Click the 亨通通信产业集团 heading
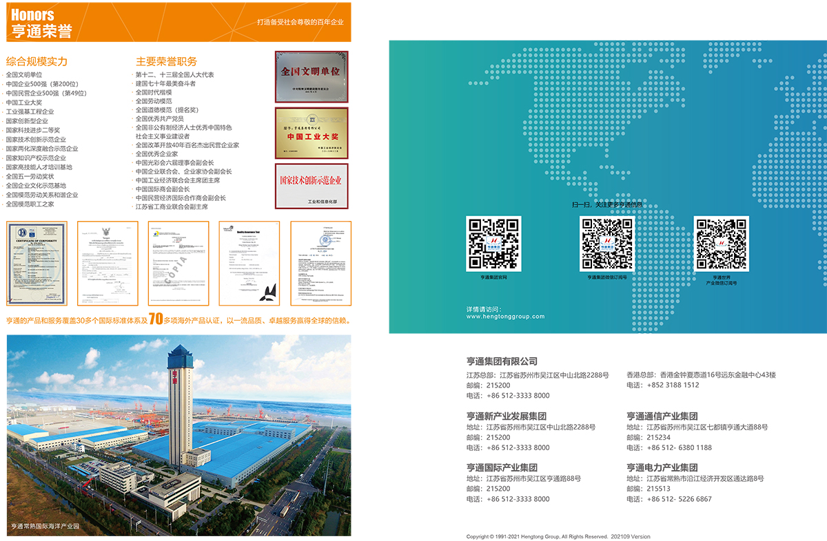Image resolution: width=827 pixels, height=541 pixels. tap(662, 416)
